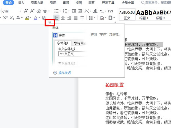This screenshot has width=171, height=128.
Task: Click the character border icon
Action: tap(44, 18)
